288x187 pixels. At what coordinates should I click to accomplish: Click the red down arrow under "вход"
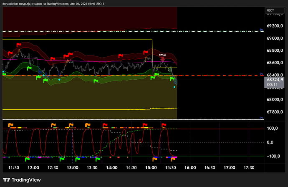(x=162, y=59)
